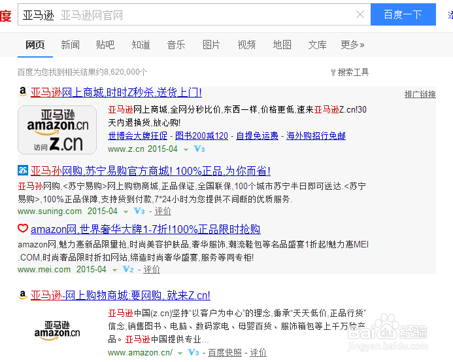Click the result count text 约8,620,000个
The height and width of the screenshot is (362, 453).
pyautogui.click(x=122, y=72)
